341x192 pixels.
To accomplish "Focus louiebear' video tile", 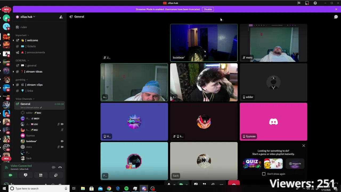I will point(204,43).
